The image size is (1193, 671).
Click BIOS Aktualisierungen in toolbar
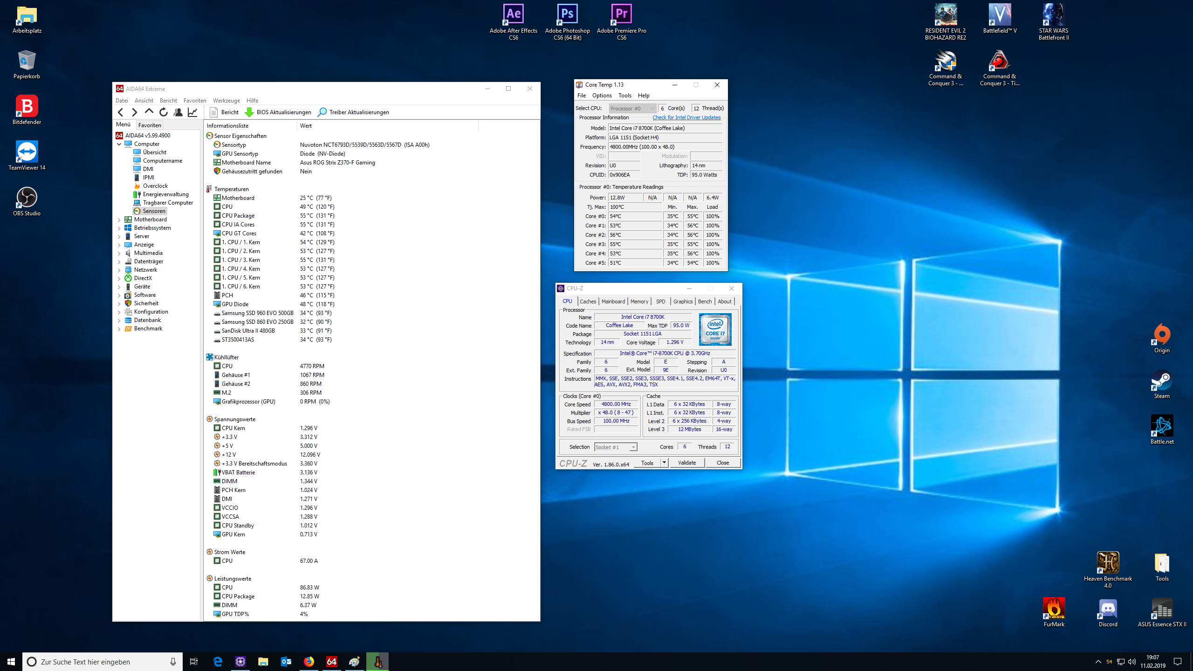(x=278, y=112)
